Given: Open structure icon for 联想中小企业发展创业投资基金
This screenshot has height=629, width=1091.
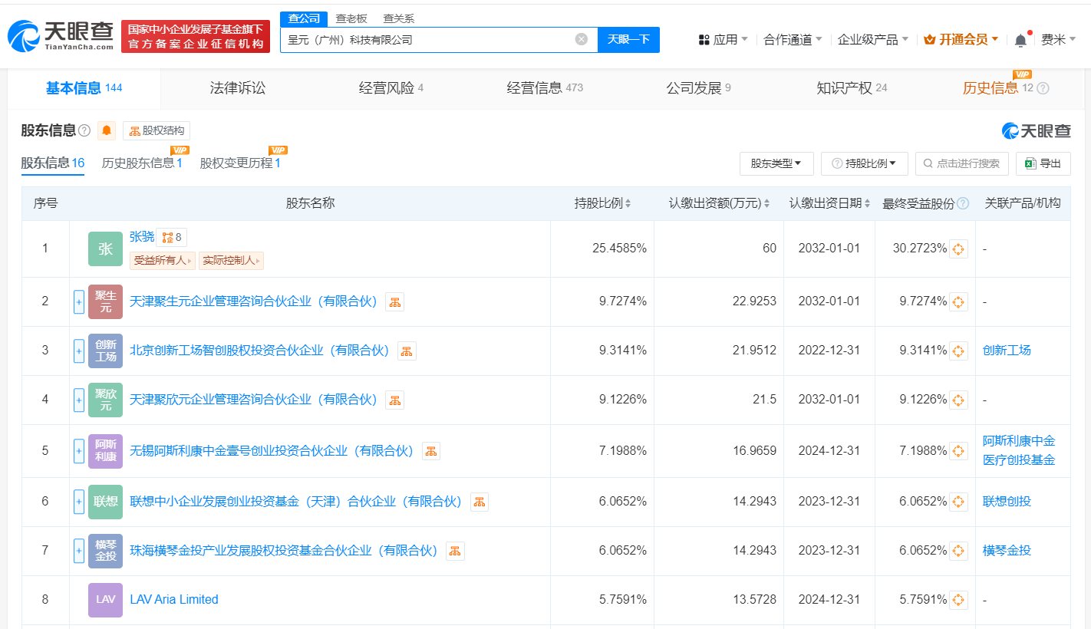Looking at the screenshot, I should 480,502.
